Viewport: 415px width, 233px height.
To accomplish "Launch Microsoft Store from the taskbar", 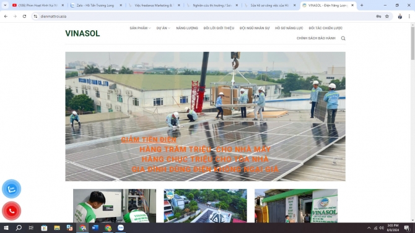I will tap(44, 227).
